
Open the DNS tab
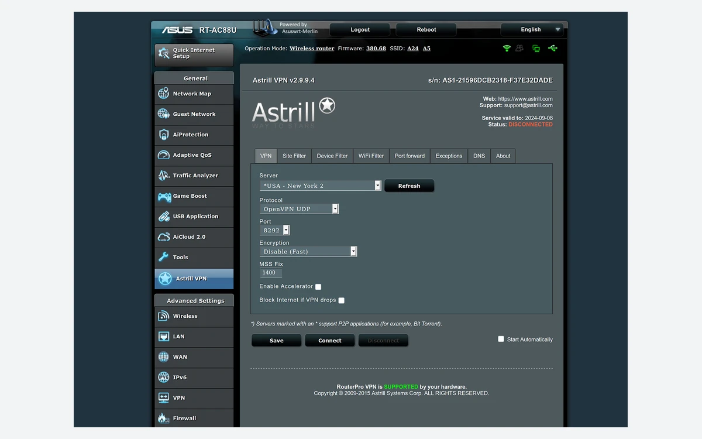coord(479,156)
